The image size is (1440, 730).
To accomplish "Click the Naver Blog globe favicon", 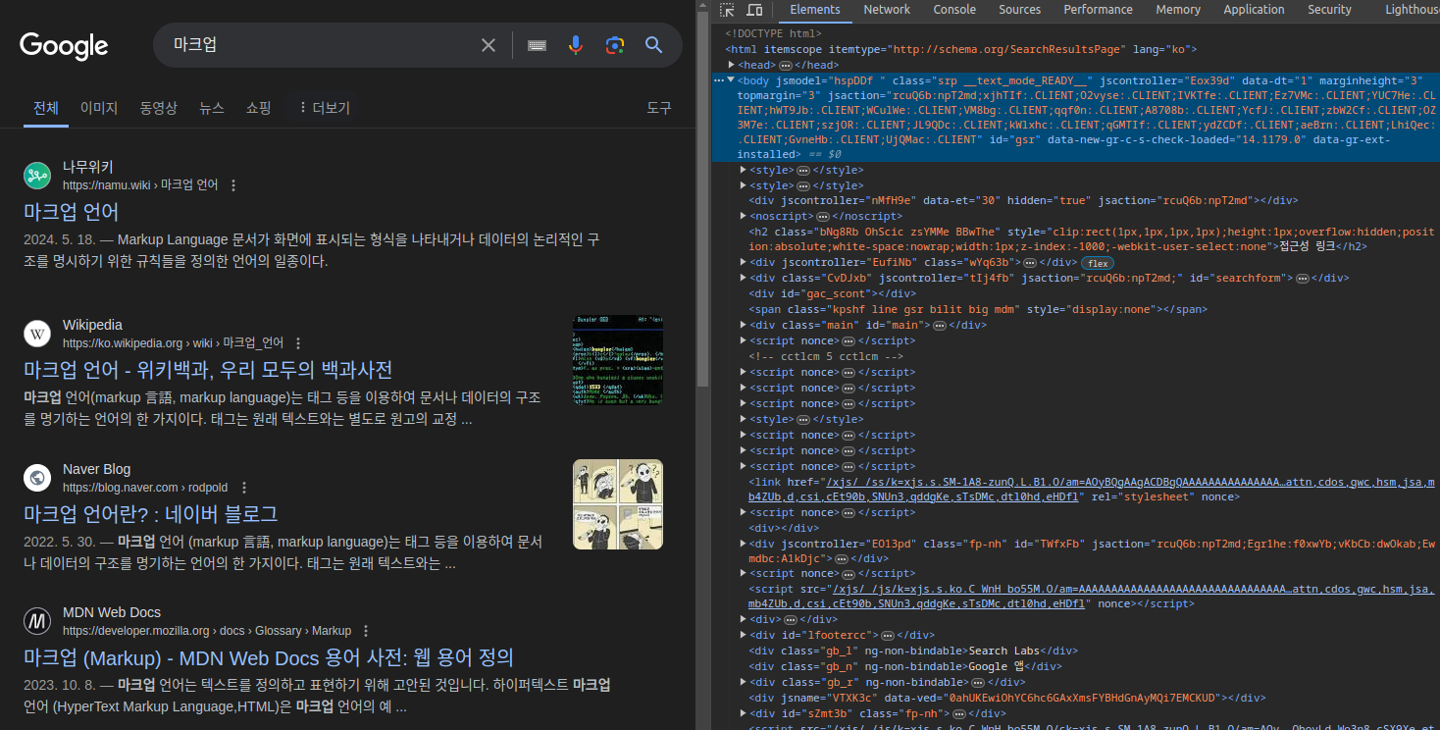I will tap(37, 478).
